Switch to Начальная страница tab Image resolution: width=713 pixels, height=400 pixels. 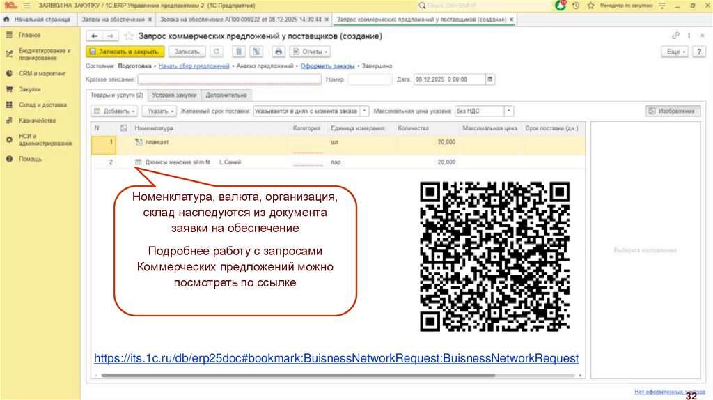coord(42,20)
